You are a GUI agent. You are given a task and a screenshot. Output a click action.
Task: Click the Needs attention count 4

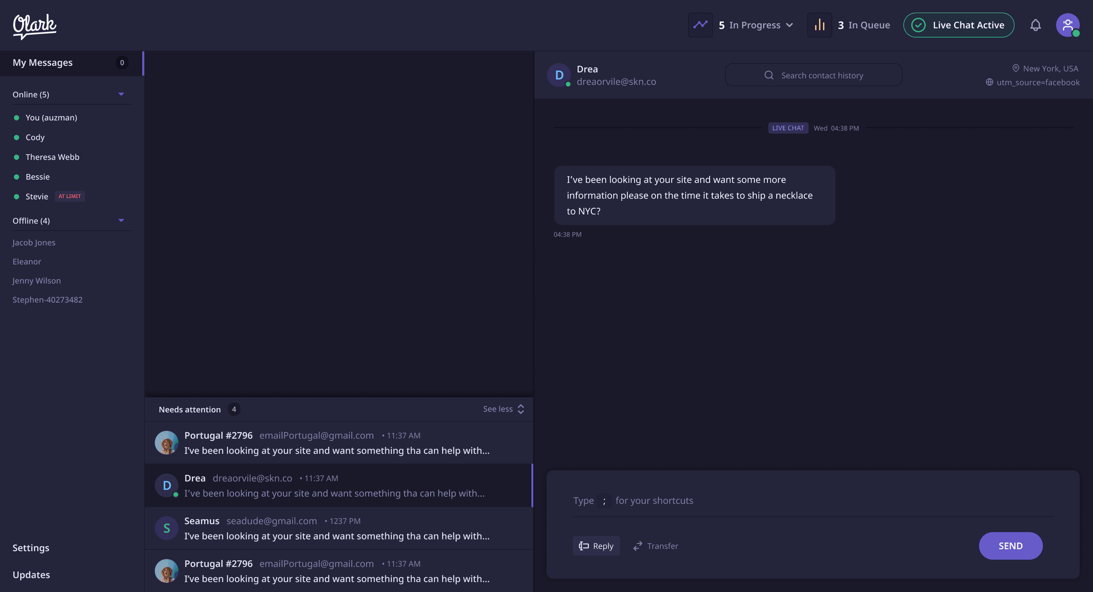tap(234, 409)
